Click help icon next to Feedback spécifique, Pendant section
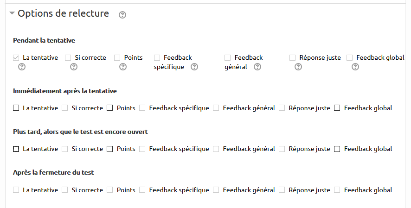 click(x=194, y=67)
